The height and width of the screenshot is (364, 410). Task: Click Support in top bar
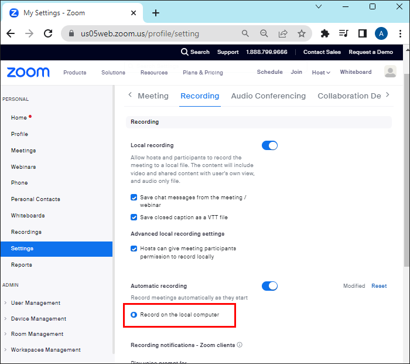pyautogui.click(x=228, y=52)
